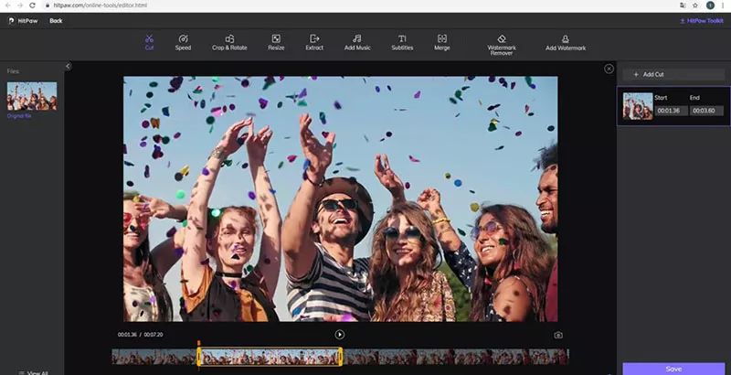Click the Save button
Screen dimensions: 731x375
[x=673, y=369]
